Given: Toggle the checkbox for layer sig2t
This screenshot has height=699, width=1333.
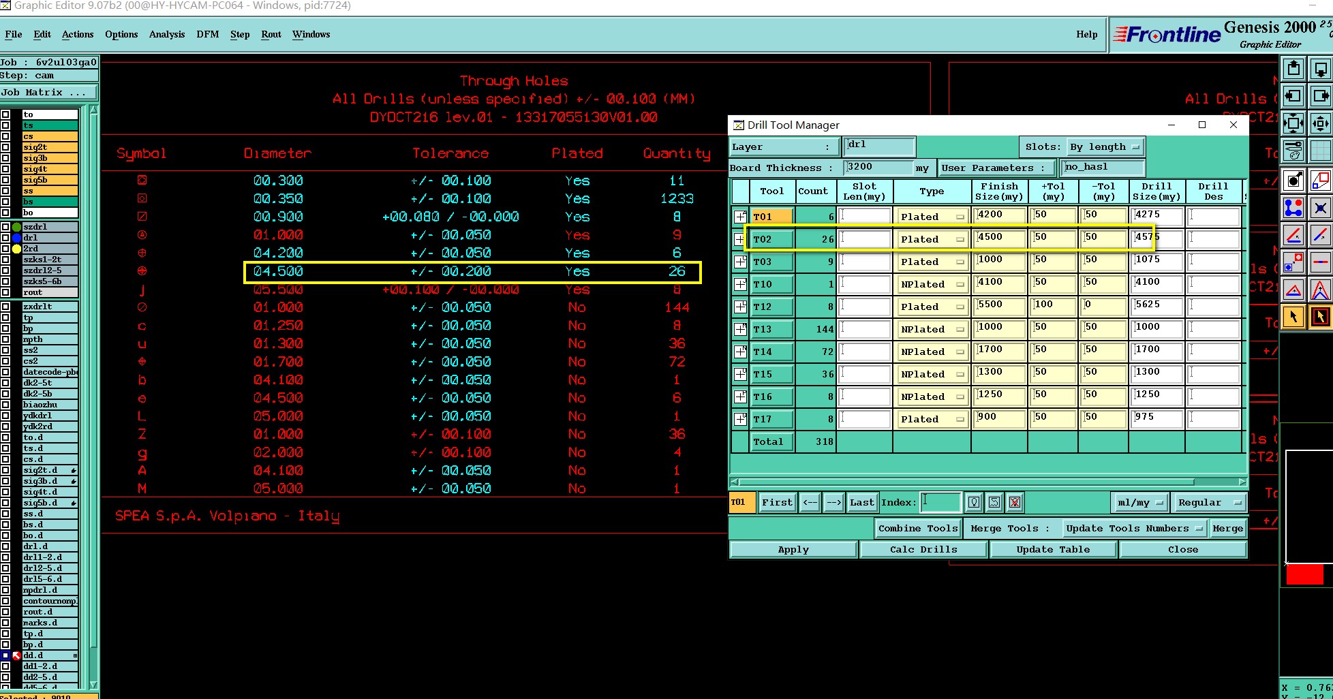Looking at the screenshot, I should (x=5, y=147).
